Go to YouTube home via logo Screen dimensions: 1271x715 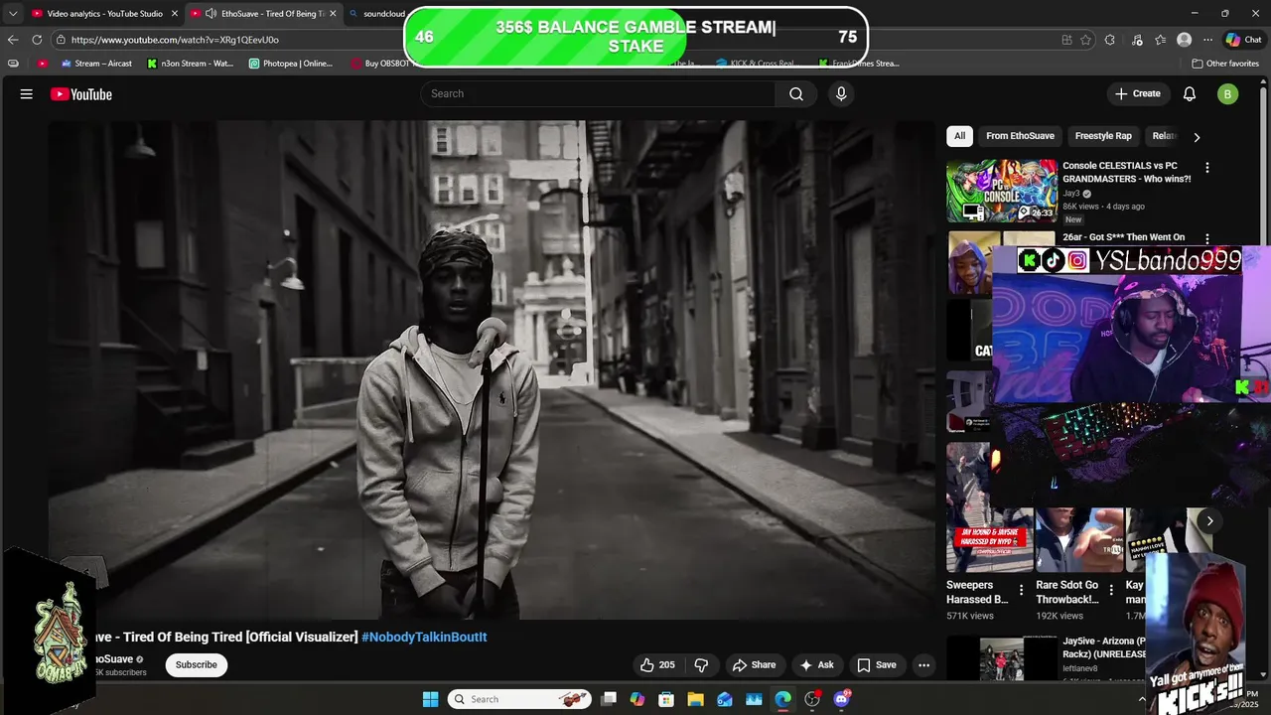tap(81, 94)
